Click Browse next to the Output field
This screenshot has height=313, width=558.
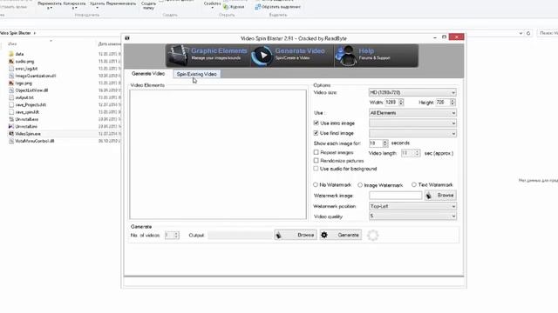coord(296,235)
